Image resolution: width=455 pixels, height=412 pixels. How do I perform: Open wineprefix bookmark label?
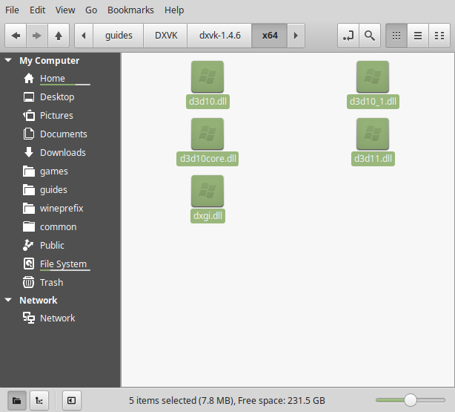tap(62, 208)
